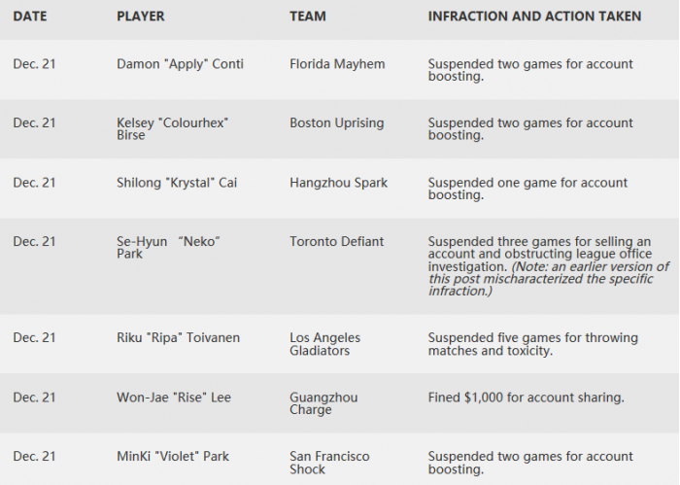Image resolution: width=680 pixels, height=485 pixels.
Task: Click the DATE column header
Action: point(29,17)
